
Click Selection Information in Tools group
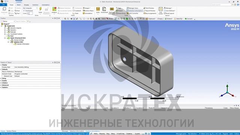click(x=135, y=11)
